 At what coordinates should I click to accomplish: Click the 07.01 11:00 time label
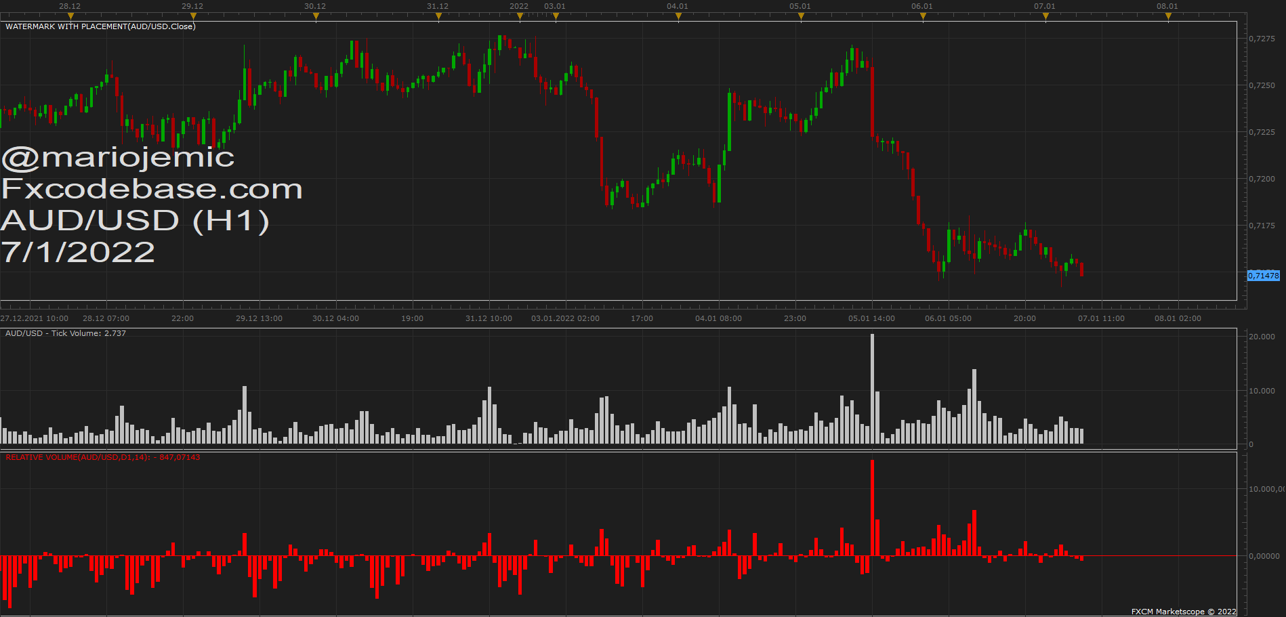pyautogui.click(x=1101, y=318)
